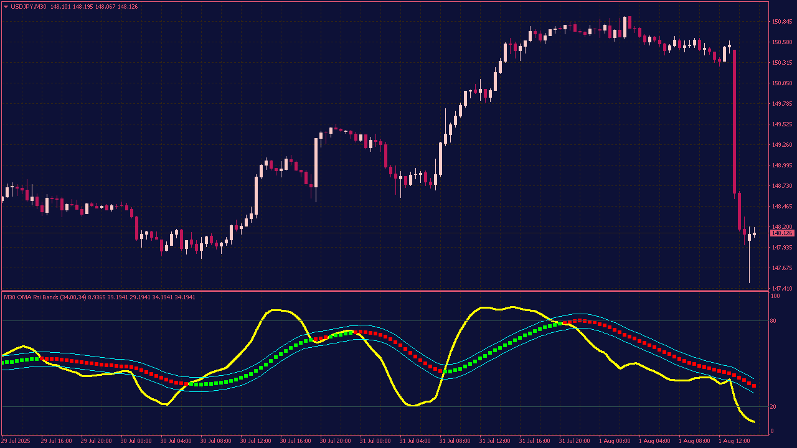This screenshot has height=448, width=797.
Task: Select the current price tag 148.126
Action: click(781, 233)
